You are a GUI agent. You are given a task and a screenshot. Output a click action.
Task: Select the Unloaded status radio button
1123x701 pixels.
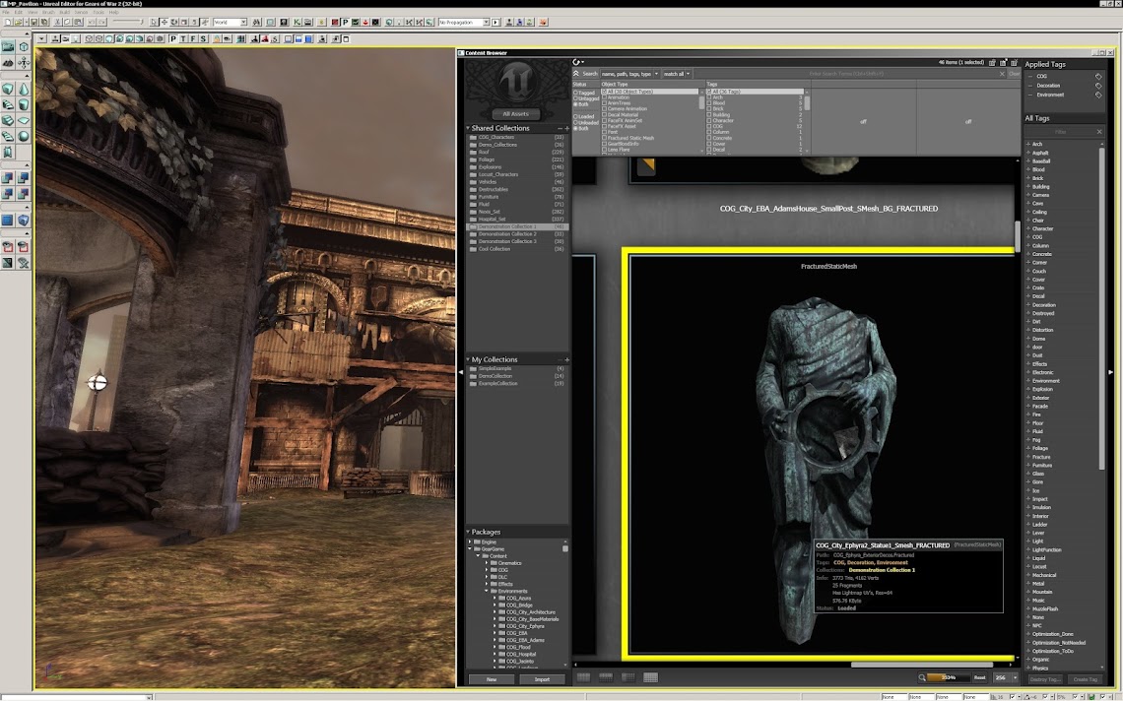click(x=574, y=122)
